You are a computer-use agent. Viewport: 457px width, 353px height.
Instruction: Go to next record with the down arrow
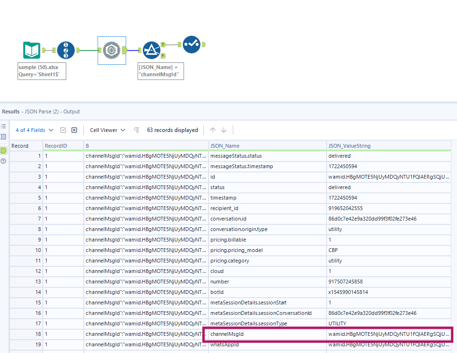223,130
